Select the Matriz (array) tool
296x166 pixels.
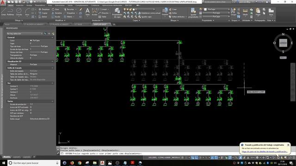point(68,17)
